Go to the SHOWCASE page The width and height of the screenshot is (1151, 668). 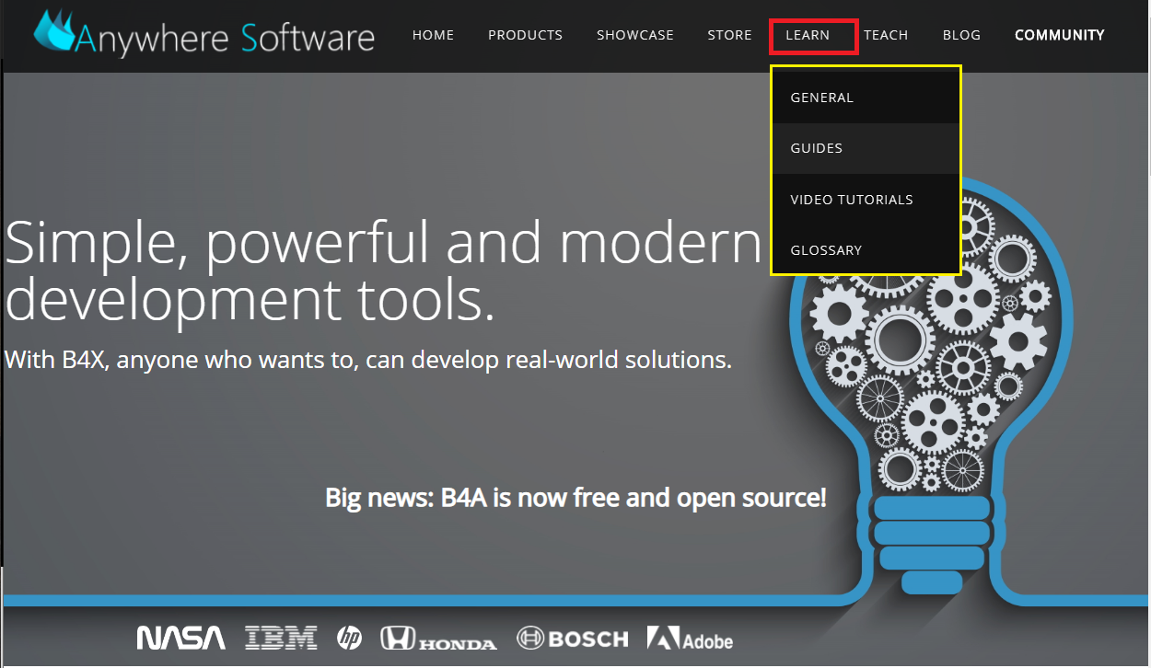635,35
